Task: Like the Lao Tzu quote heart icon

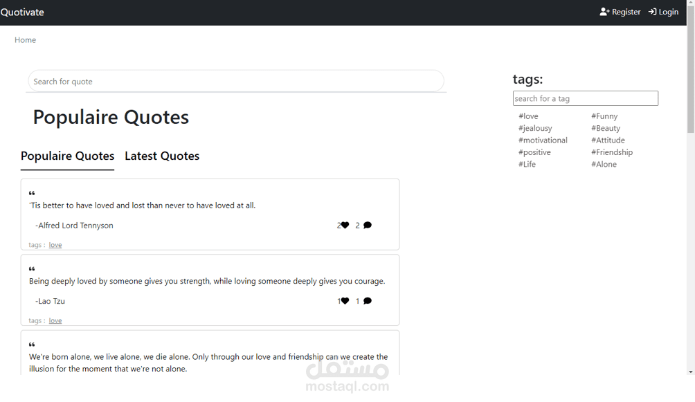Action: (x=345, y=301)
